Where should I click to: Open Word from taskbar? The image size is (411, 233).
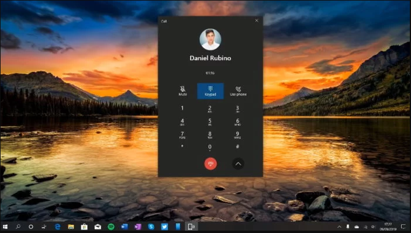click(x=125, y=227)
